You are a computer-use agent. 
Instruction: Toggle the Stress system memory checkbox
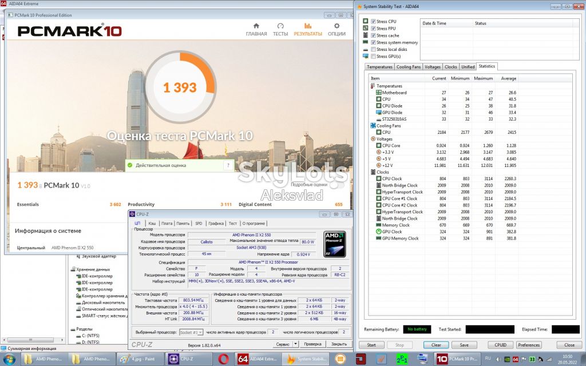373,42
